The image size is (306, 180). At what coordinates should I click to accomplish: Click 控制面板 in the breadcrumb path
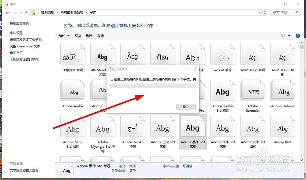[48, 13]
